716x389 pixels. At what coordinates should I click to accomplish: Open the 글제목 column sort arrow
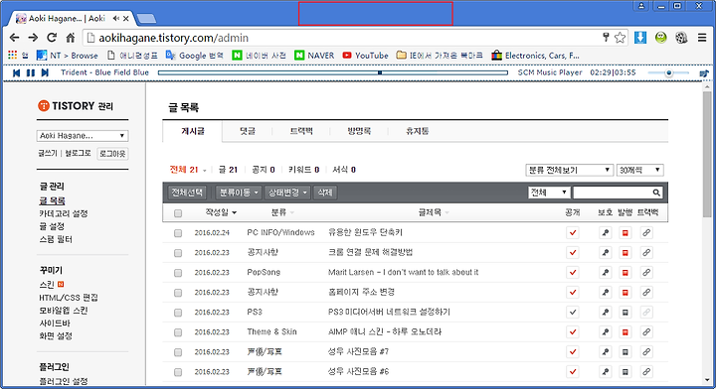(447, 212)
